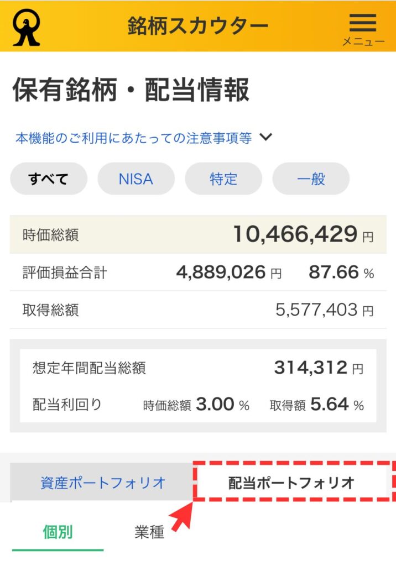Select the すべて account filter
Viewport: 396px width, 566px height.
click(49, 179)
